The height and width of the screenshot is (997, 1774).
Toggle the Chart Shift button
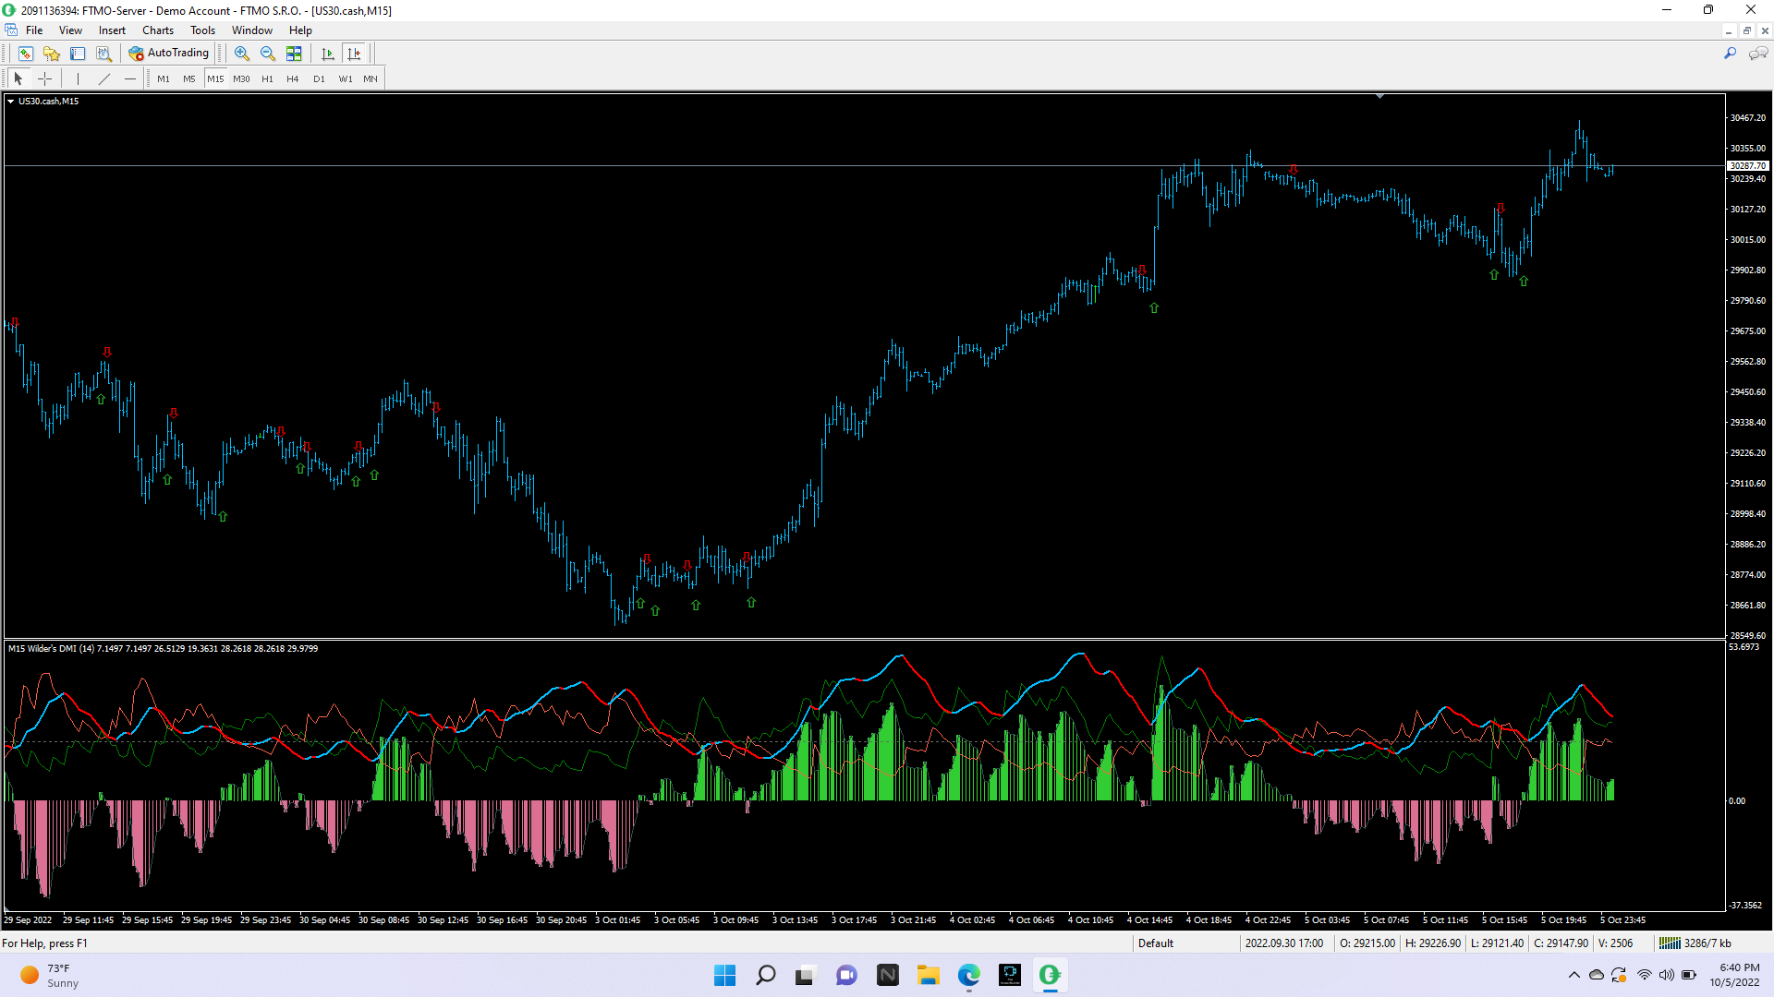click(354, 54)
